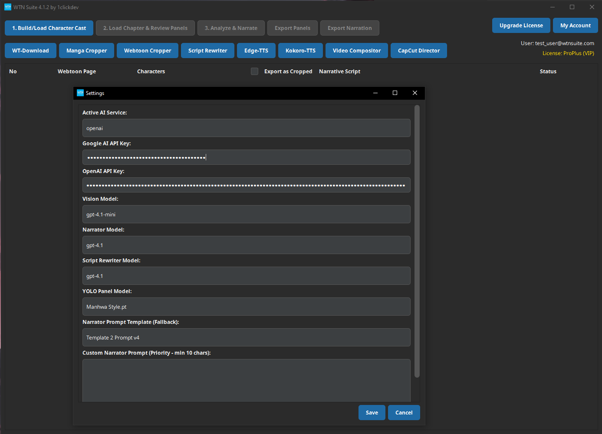This screenshot has width=602, height=434.
Task: Save the settings
Action: point(372,412)
